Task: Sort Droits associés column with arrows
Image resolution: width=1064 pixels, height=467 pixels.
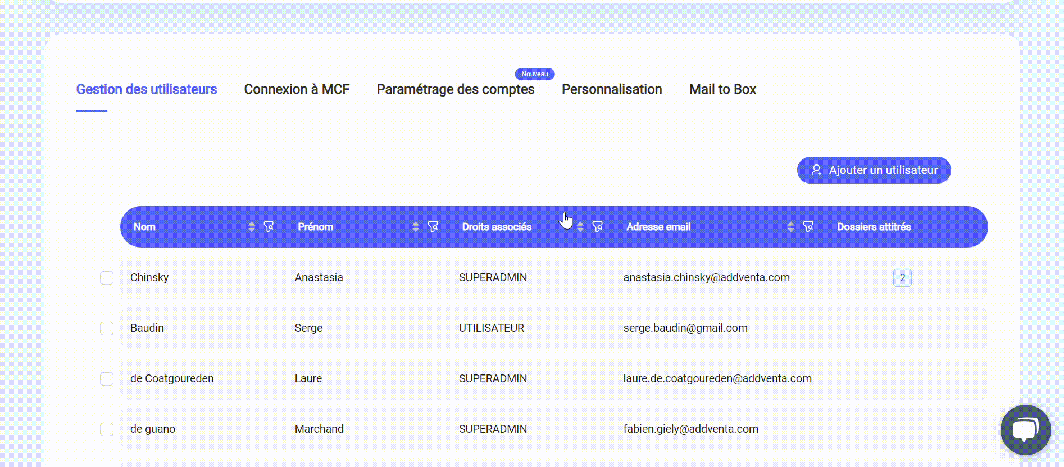Action: (x=580, y=227)
